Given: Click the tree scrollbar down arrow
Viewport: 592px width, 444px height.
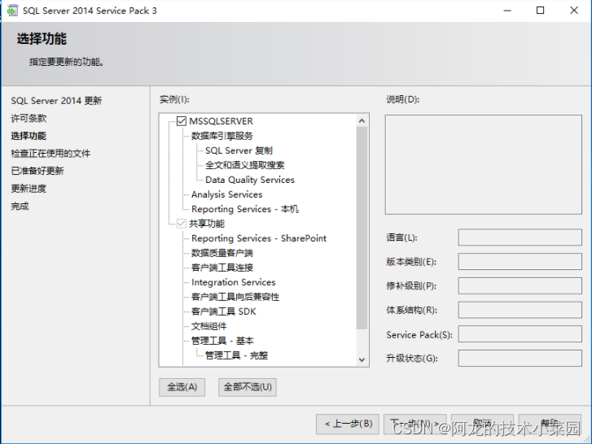Looking at the screenshot, I should pyautogui.click(x=362, y=359).
